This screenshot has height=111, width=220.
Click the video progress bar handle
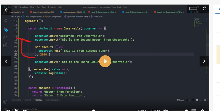(94, 110)
